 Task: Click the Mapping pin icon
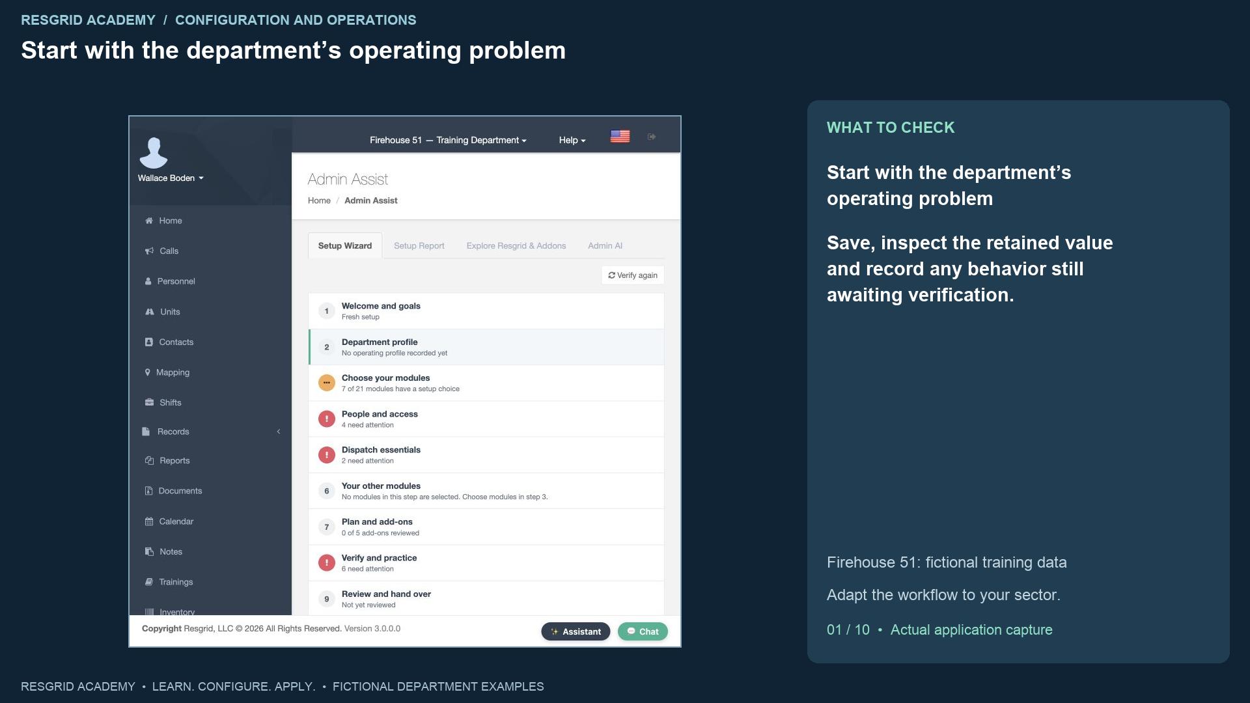(148, 372)
